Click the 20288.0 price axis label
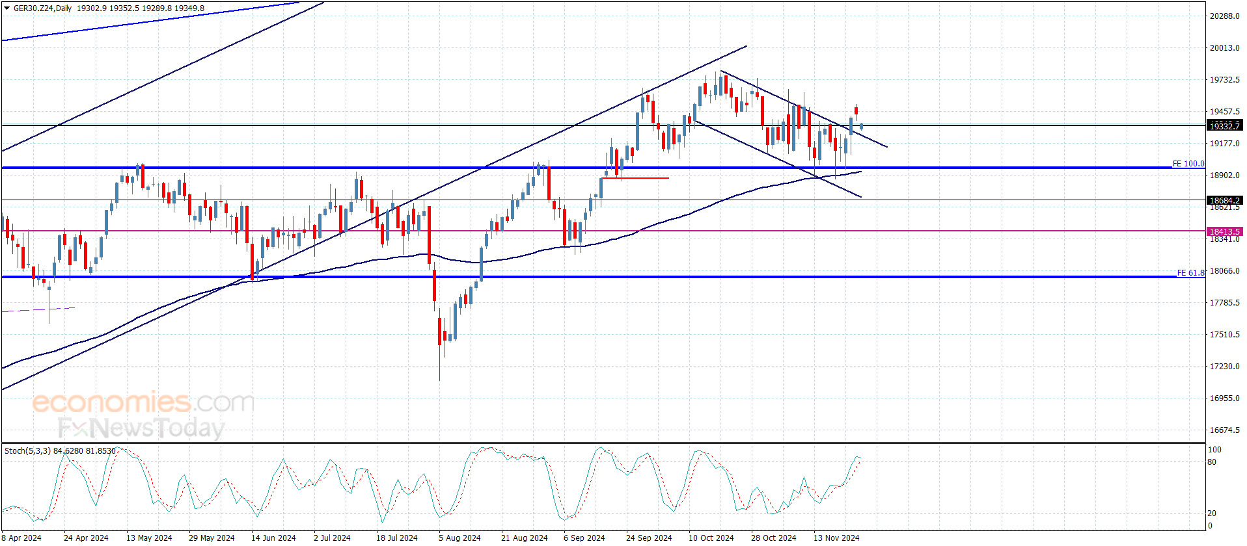The height and width of the screenshot is (546, 1247). click(1224, 16)
